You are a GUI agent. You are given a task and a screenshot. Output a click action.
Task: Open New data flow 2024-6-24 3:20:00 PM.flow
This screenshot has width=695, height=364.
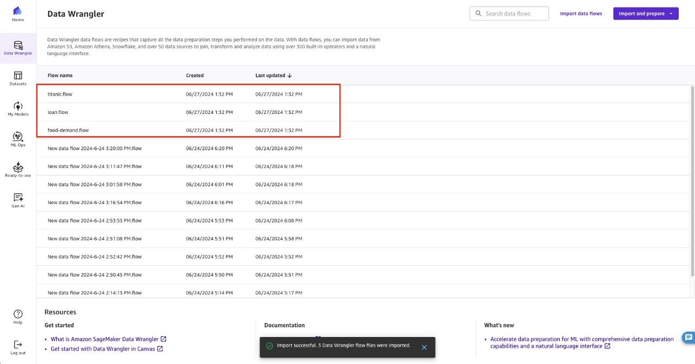pyautogui.click(x=95, y=148)
